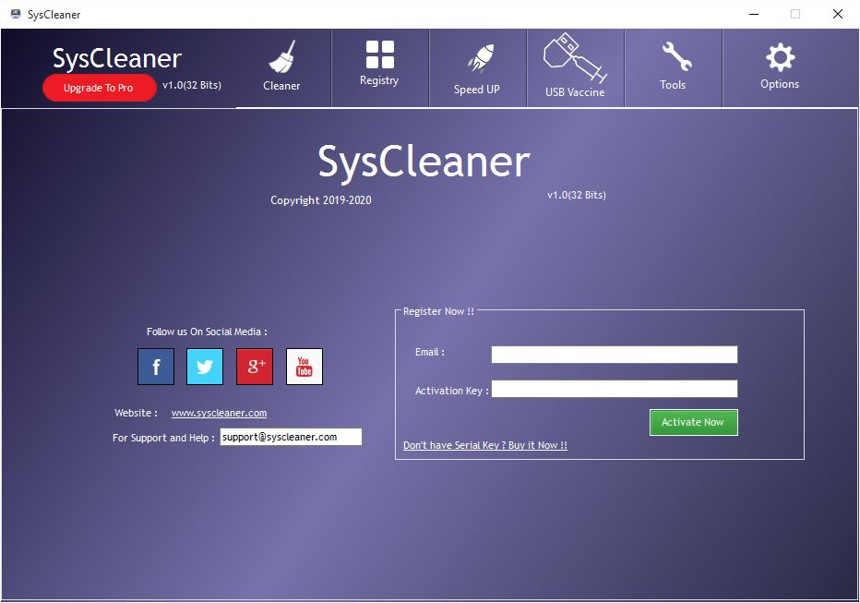Switch to the USB Vaccine tab label
The width and height of the screenshot is (860, 603).
click(575, 92)
